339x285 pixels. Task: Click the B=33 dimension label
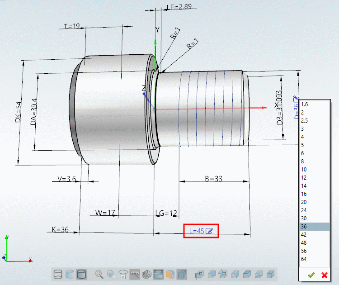(213, 179)
